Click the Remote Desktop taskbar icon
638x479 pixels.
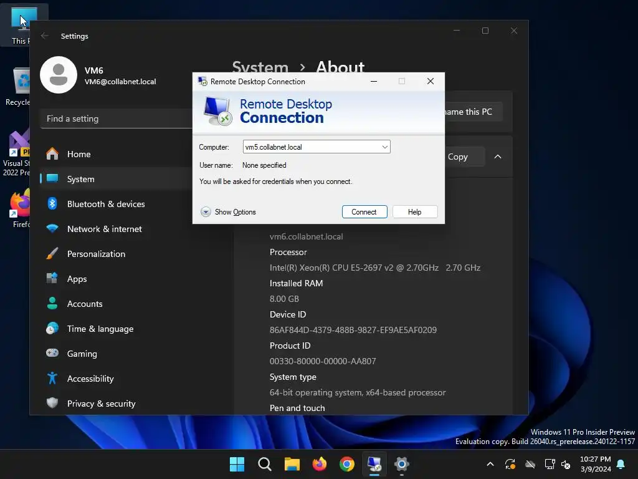click(x=374, y=464)
